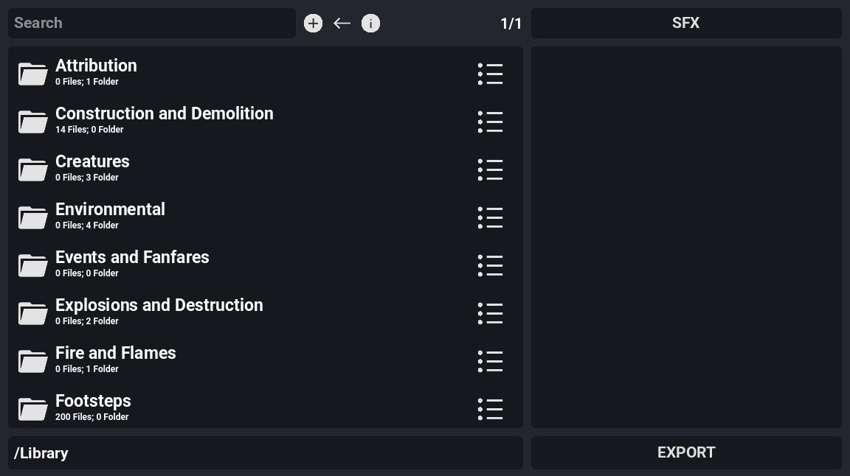Screen dimensions: 850x476
Task: Open options list for Explosions and Destruction
Action: tap(490, 313)
